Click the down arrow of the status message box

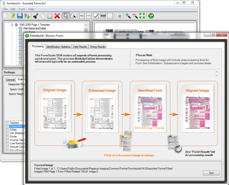217,75
